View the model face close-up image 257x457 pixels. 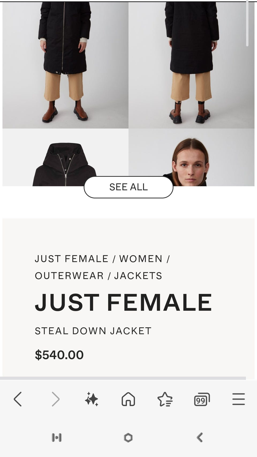[191, 157]
